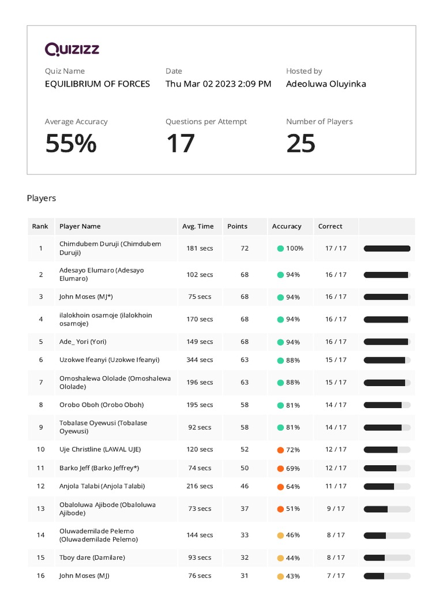The width and height of the screenshot is (443, 591).
Task: Click the EQUILIBRIUM OF FORCES quiz name
Action: click(x=97, y=84)
